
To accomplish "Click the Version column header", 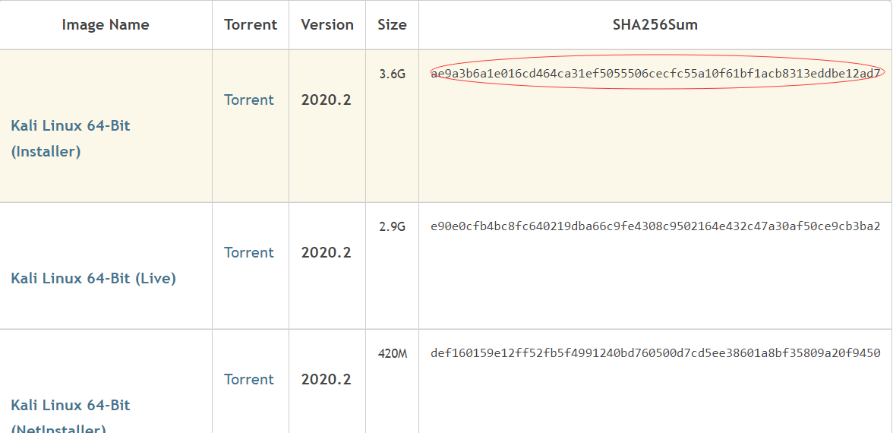I will click(327, 24).
